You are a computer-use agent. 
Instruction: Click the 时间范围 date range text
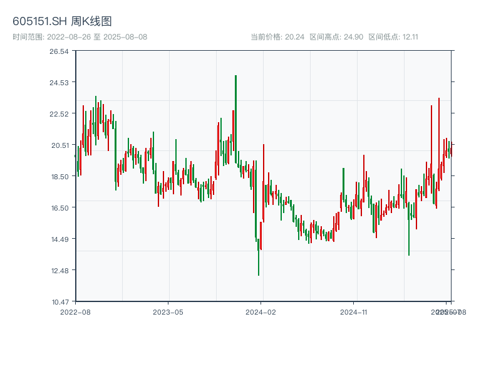(80, 37)
